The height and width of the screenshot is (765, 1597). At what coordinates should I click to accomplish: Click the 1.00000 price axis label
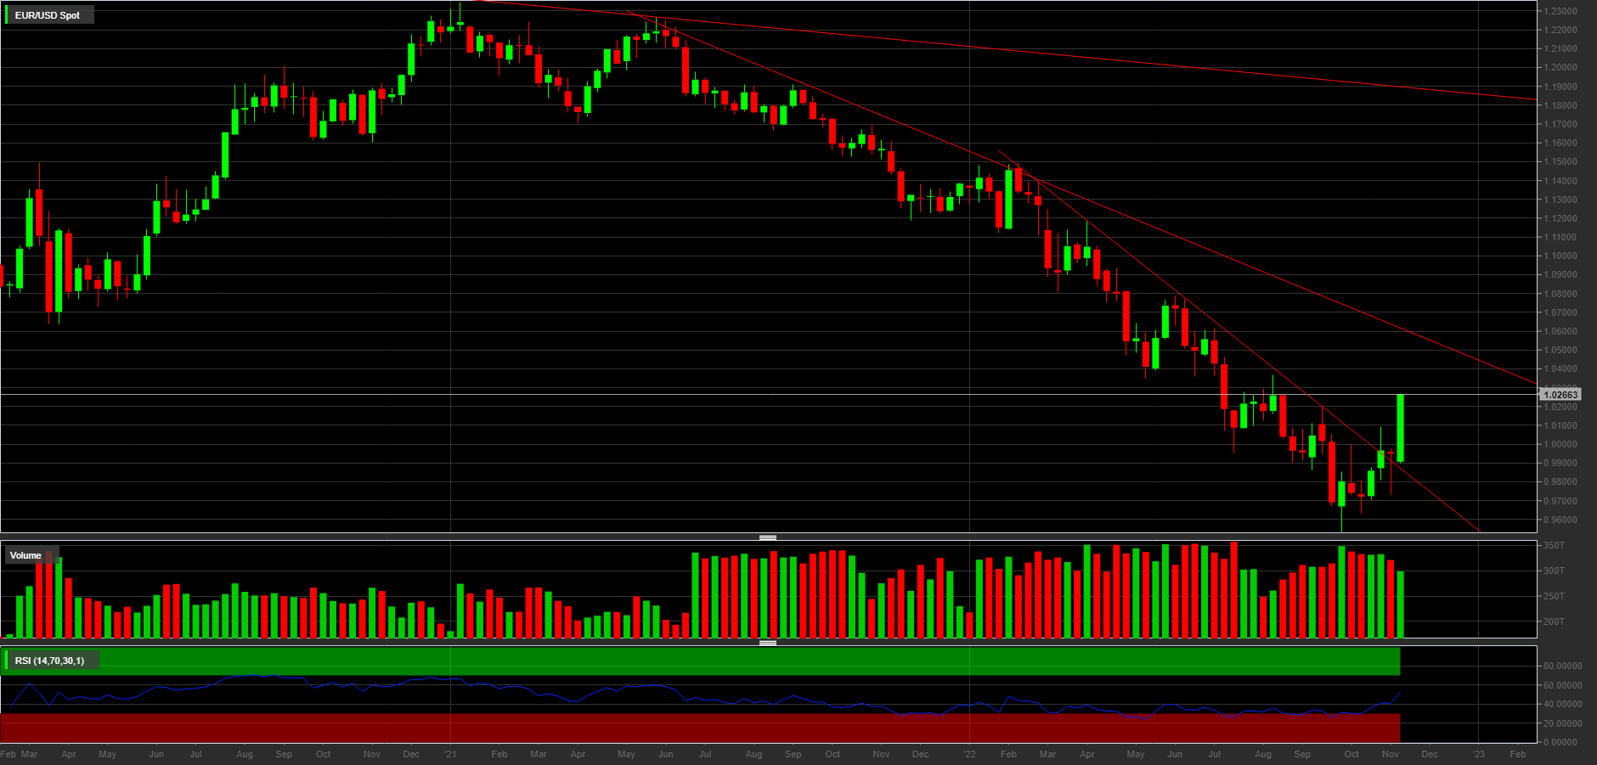click(1560, 444)
